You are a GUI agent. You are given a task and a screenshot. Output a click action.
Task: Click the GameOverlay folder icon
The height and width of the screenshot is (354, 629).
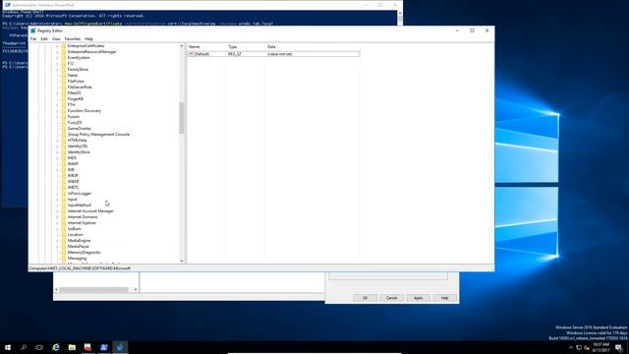[x=63, y=129]
